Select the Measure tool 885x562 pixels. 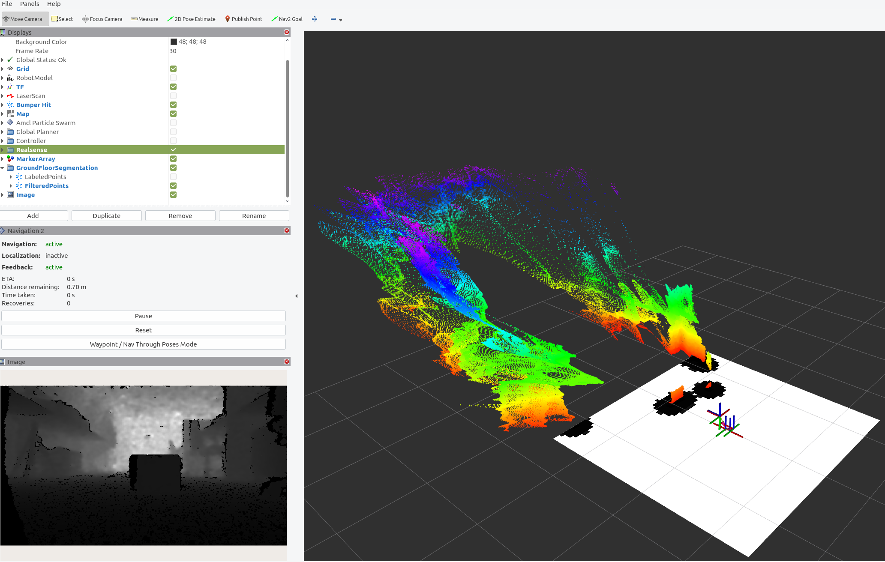[x=144, y=19]
